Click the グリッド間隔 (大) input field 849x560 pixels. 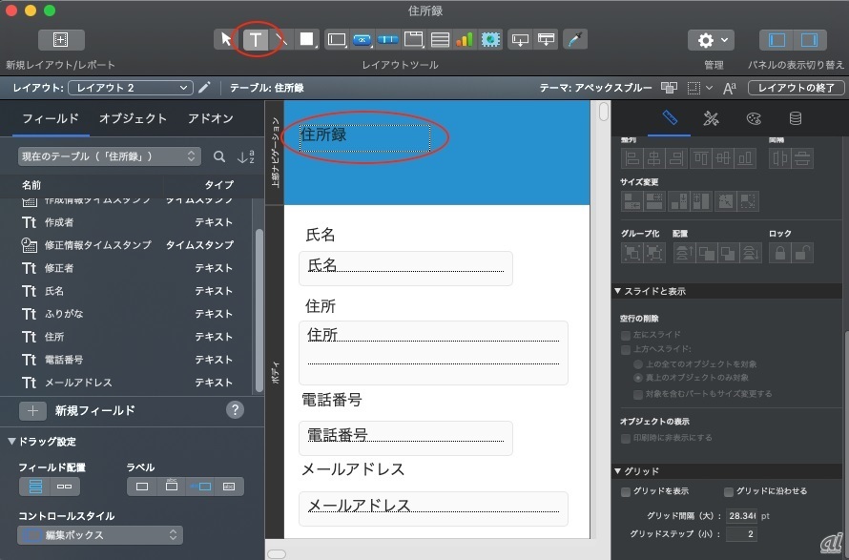pyautogui.click(x=740, y=515)
